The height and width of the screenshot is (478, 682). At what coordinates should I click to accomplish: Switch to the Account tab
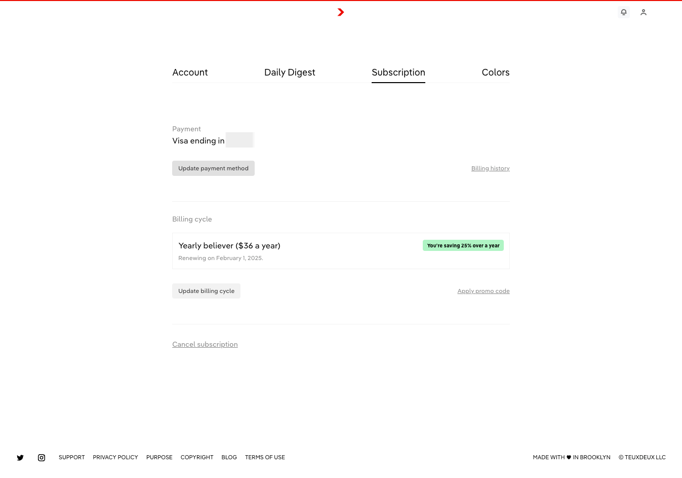(190, 72)
